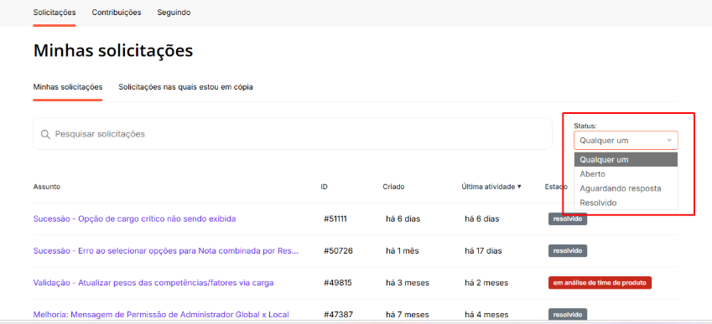Choose the Aberto status option
The width and height of the screenshot is (712, 324).
(x=626, y=174)
